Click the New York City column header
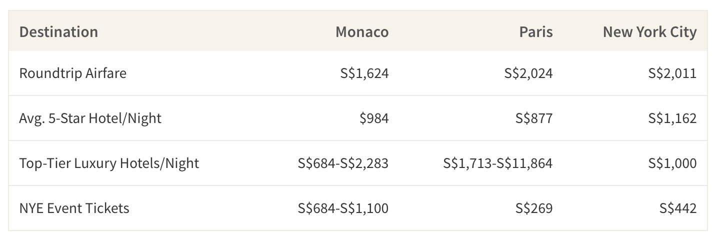Image resolution: width=723 pixels, height=240 pixels. coord(649,32)
